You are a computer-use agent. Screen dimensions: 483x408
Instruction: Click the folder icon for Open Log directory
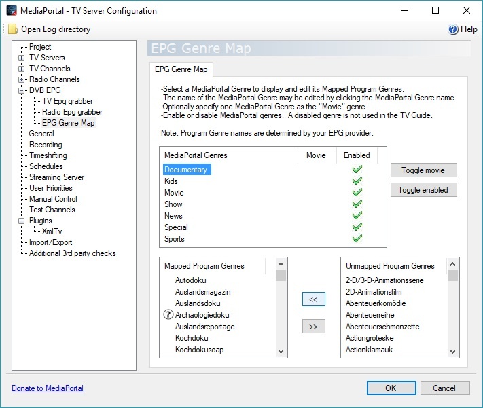(13, 29)
